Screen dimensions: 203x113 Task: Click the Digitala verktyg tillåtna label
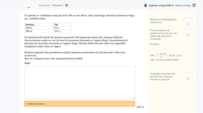point(161,5)
